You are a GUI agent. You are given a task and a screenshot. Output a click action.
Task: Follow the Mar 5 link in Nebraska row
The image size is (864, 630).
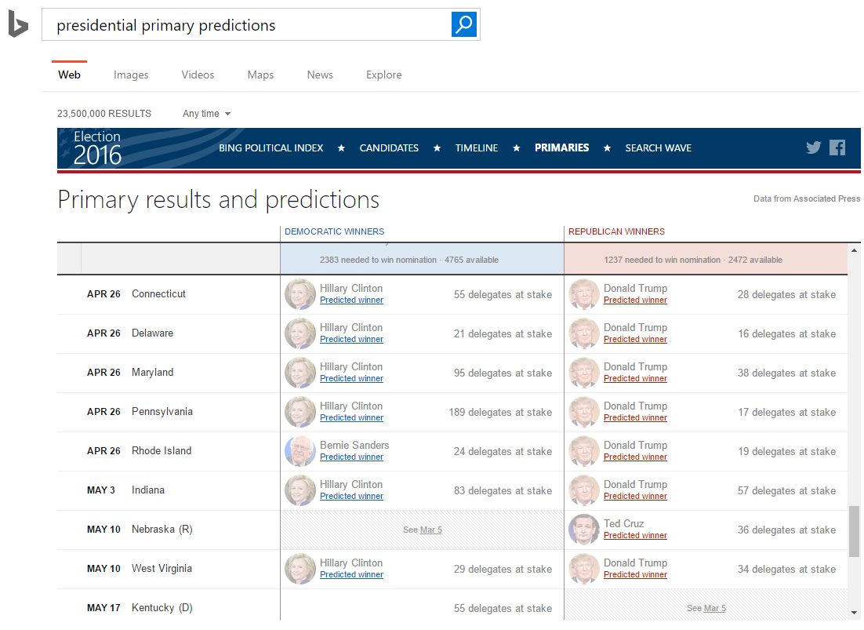430,530
